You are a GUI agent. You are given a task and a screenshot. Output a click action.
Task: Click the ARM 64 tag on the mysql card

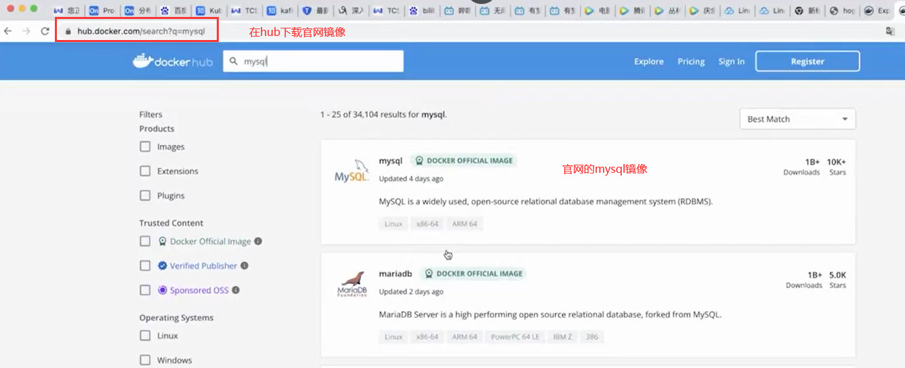point(465,224)
